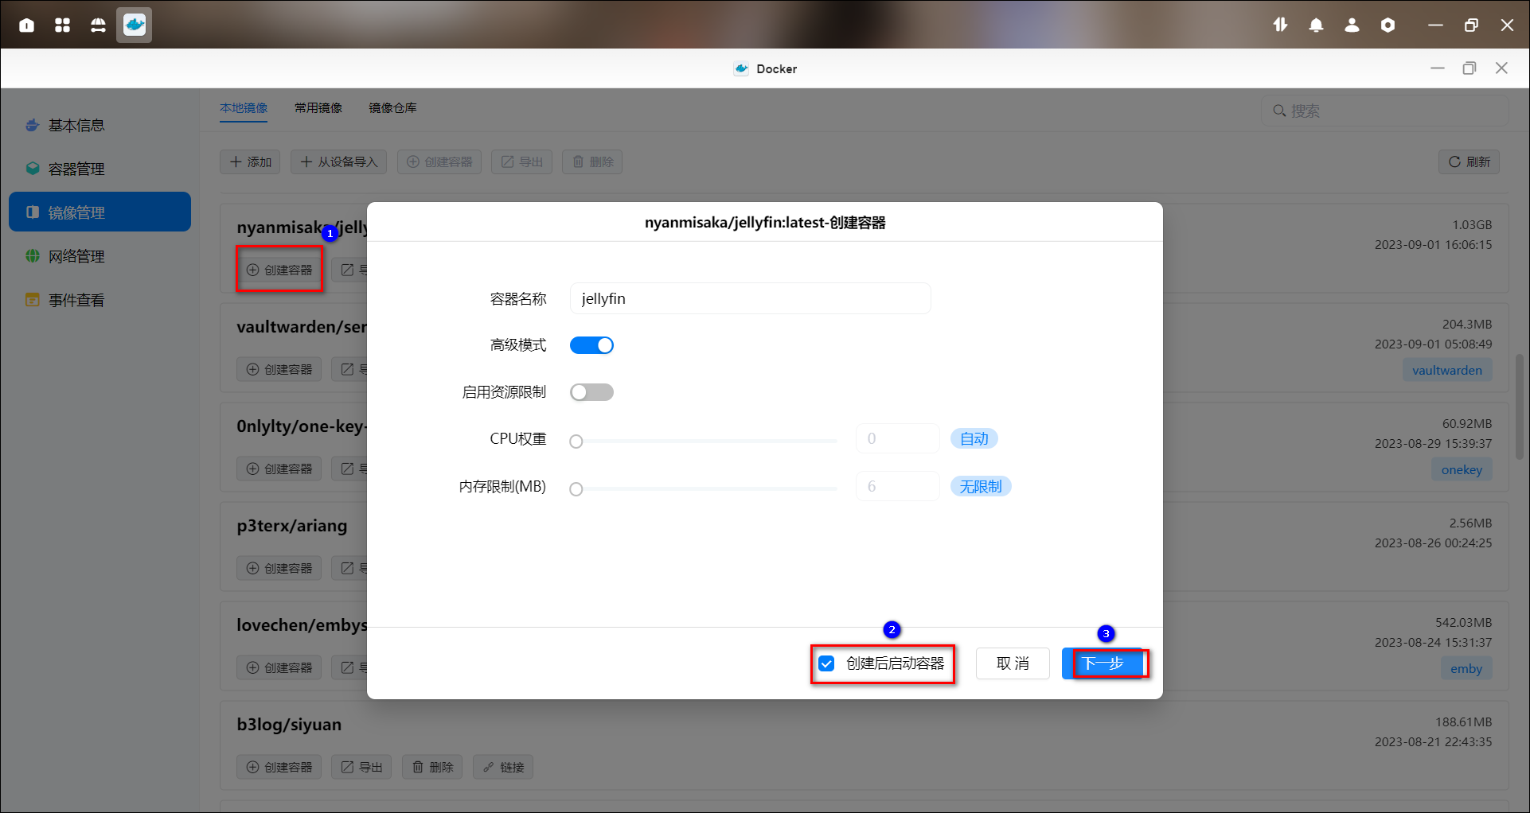Click the home icon in the top bar
This screenshot has width=1530, height=813.
tap(26, 25)
